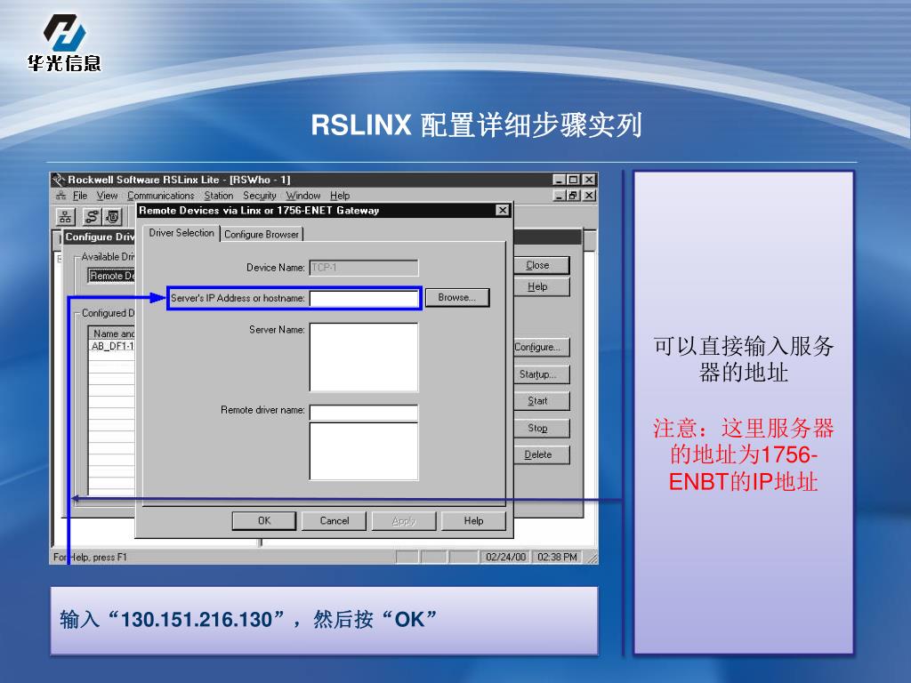Click the Browse... button
This screenshot has height=683, width=911.
point(457,297)
